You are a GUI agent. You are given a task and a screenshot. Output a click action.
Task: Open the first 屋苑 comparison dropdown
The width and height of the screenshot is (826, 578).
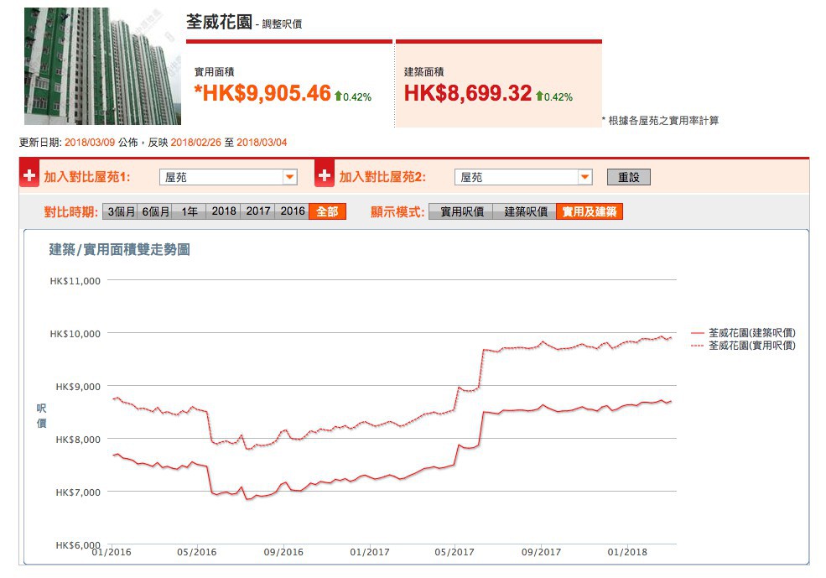point(228,177)
